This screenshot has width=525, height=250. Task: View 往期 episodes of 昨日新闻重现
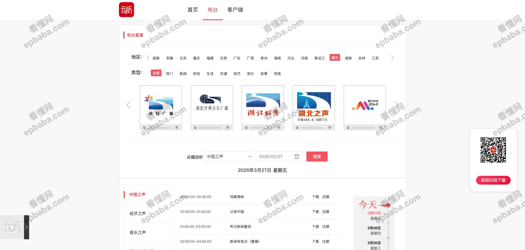click(326, 227)
